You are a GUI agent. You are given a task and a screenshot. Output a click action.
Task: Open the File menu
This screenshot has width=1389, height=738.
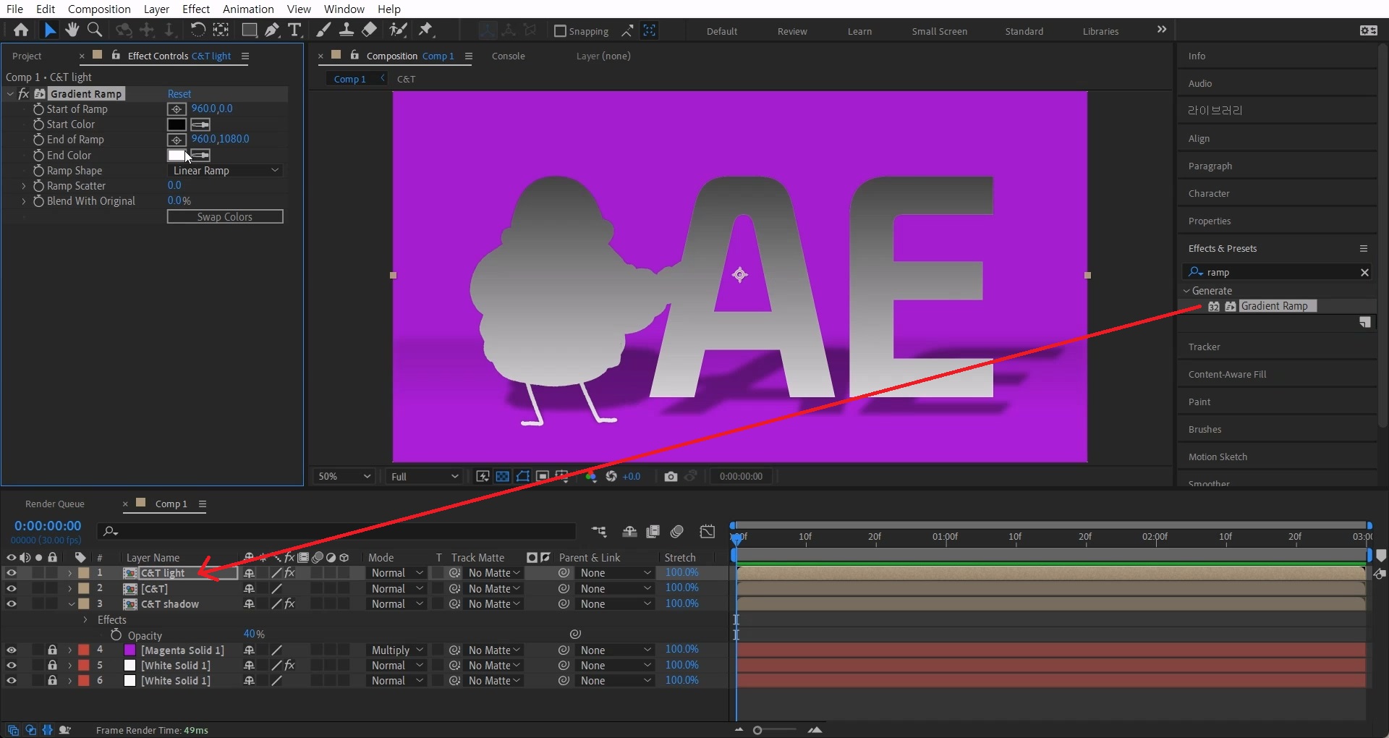(x=14, y=9)
